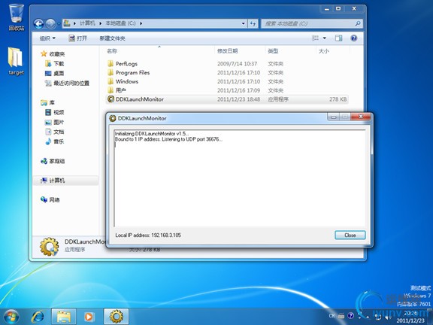Toggle the preview pane icon
Screen dimensions: 433x325
pos(338,38)
